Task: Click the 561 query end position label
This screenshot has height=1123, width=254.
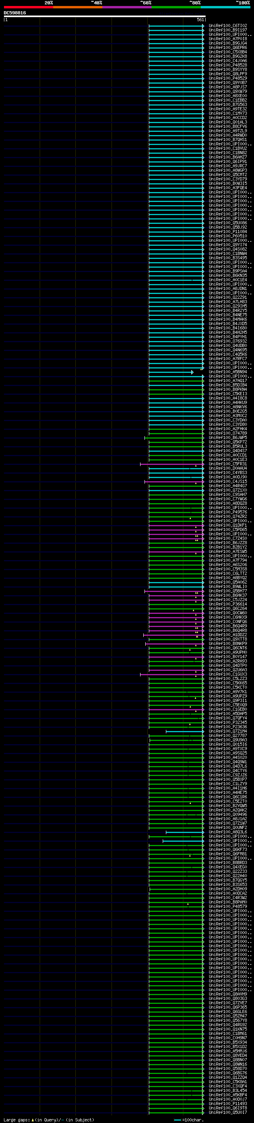Action: (x=200, y=20)
